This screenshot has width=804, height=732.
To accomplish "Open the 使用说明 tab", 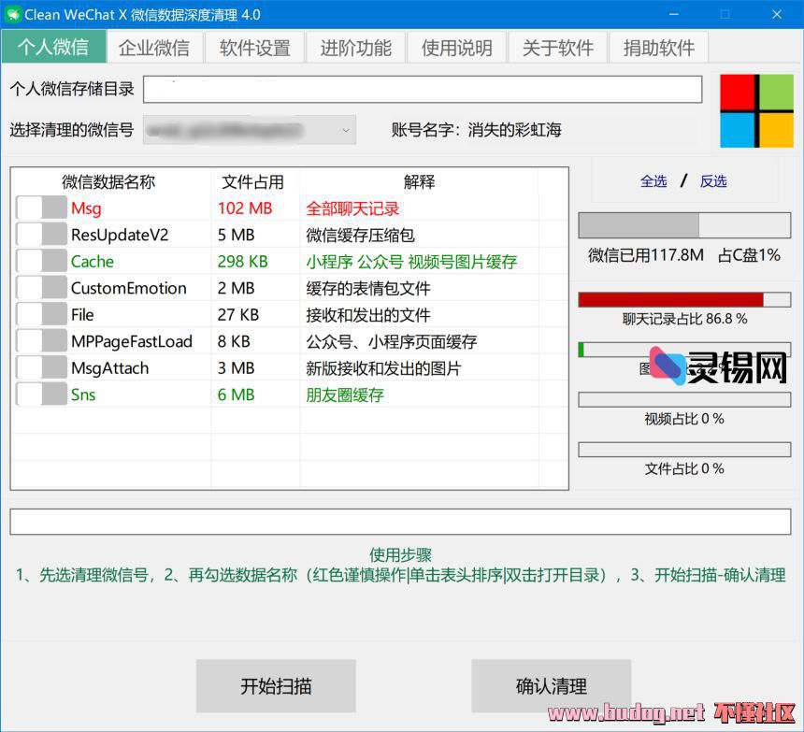I will click(457, 48).
